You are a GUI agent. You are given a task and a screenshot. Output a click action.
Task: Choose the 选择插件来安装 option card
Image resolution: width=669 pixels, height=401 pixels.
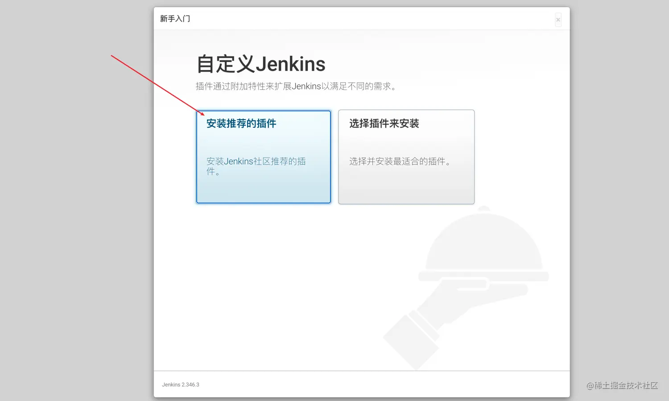pos(406,157)
